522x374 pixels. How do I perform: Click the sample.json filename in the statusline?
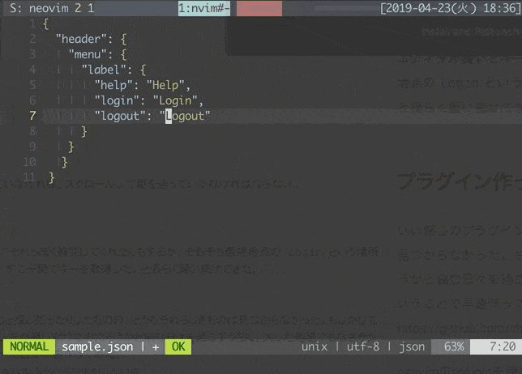click(97, 346)
